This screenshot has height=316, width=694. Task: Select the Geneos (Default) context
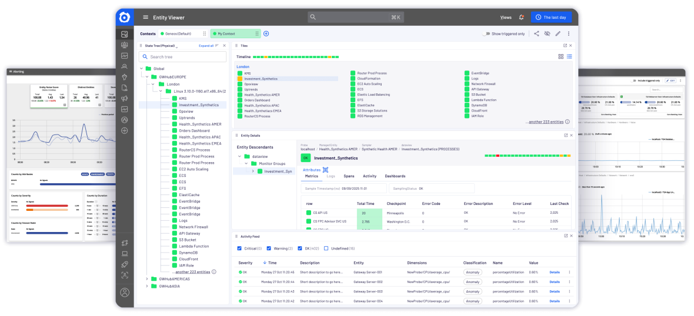pyautogui.click(x=183, y=33)
